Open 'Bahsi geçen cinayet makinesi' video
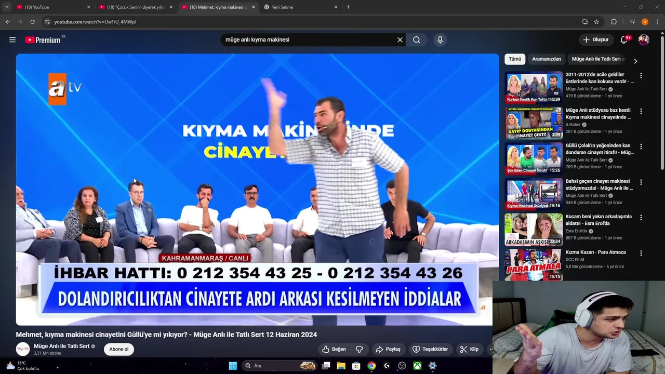 [x=534, y=194]
